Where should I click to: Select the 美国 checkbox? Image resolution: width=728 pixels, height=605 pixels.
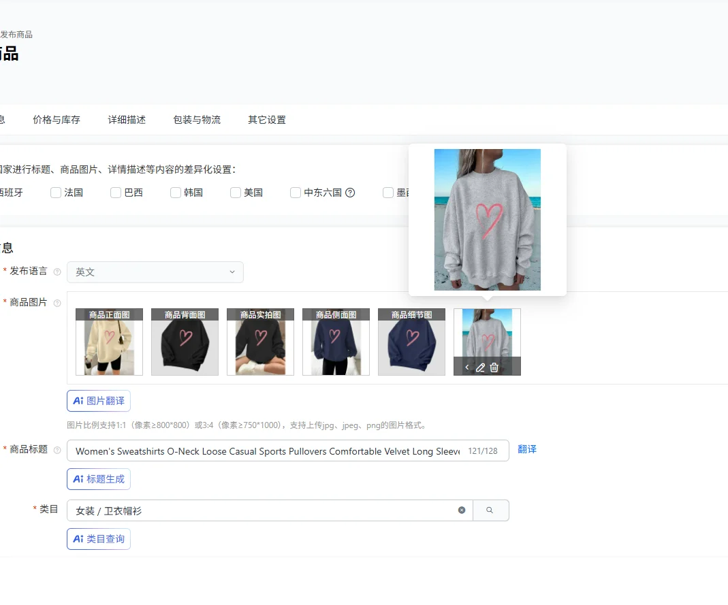click(x=235, y=193)
